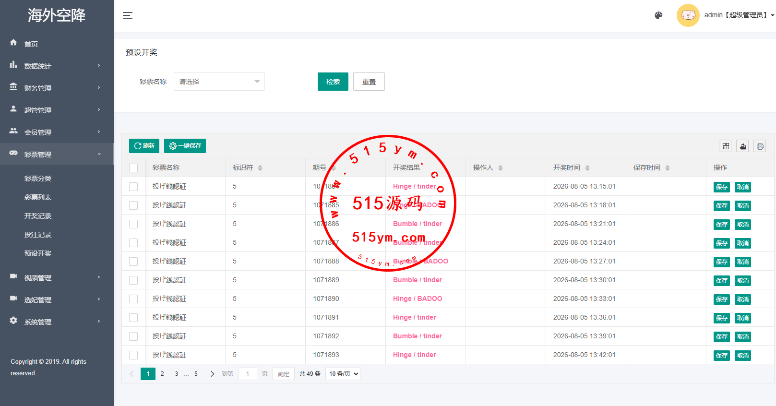Check the row with 期号 1071891

click(x=133, y=318)
